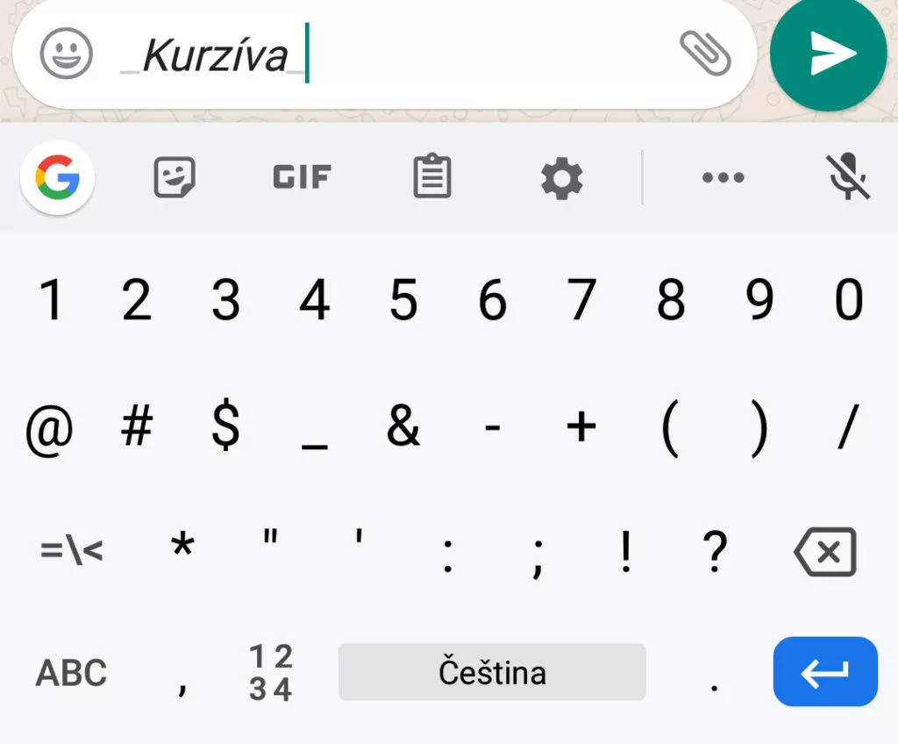Open the keyboard clipboard icon
Viewport: 898px width, 744px height.
(432, 176)
